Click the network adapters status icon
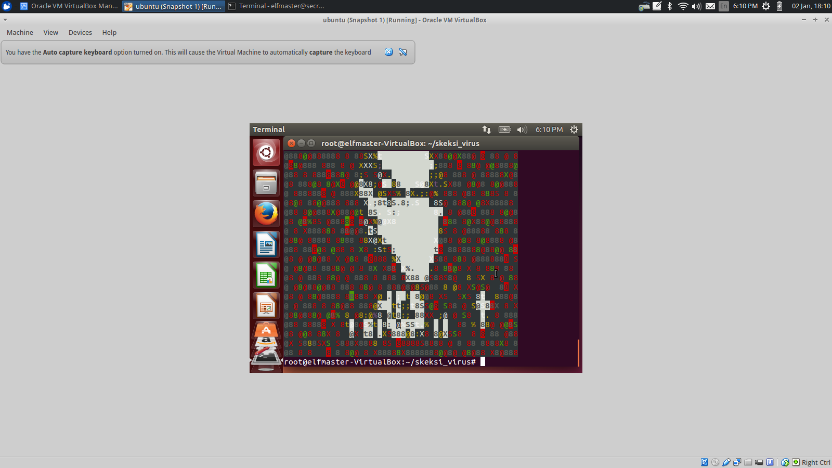The width and height of the screenshot is (832, 468). click(x=737, y=462)
